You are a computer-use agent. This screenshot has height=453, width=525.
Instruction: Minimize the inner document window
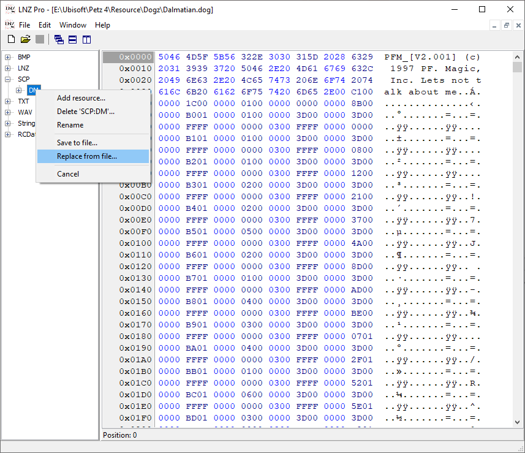(x=496, y=25)
